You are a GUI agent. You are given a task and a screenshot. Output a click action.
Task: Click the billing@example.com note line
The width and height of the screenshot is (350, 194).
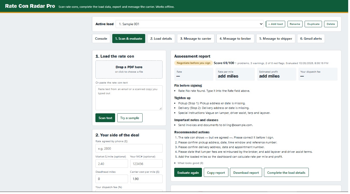(215, 125)
